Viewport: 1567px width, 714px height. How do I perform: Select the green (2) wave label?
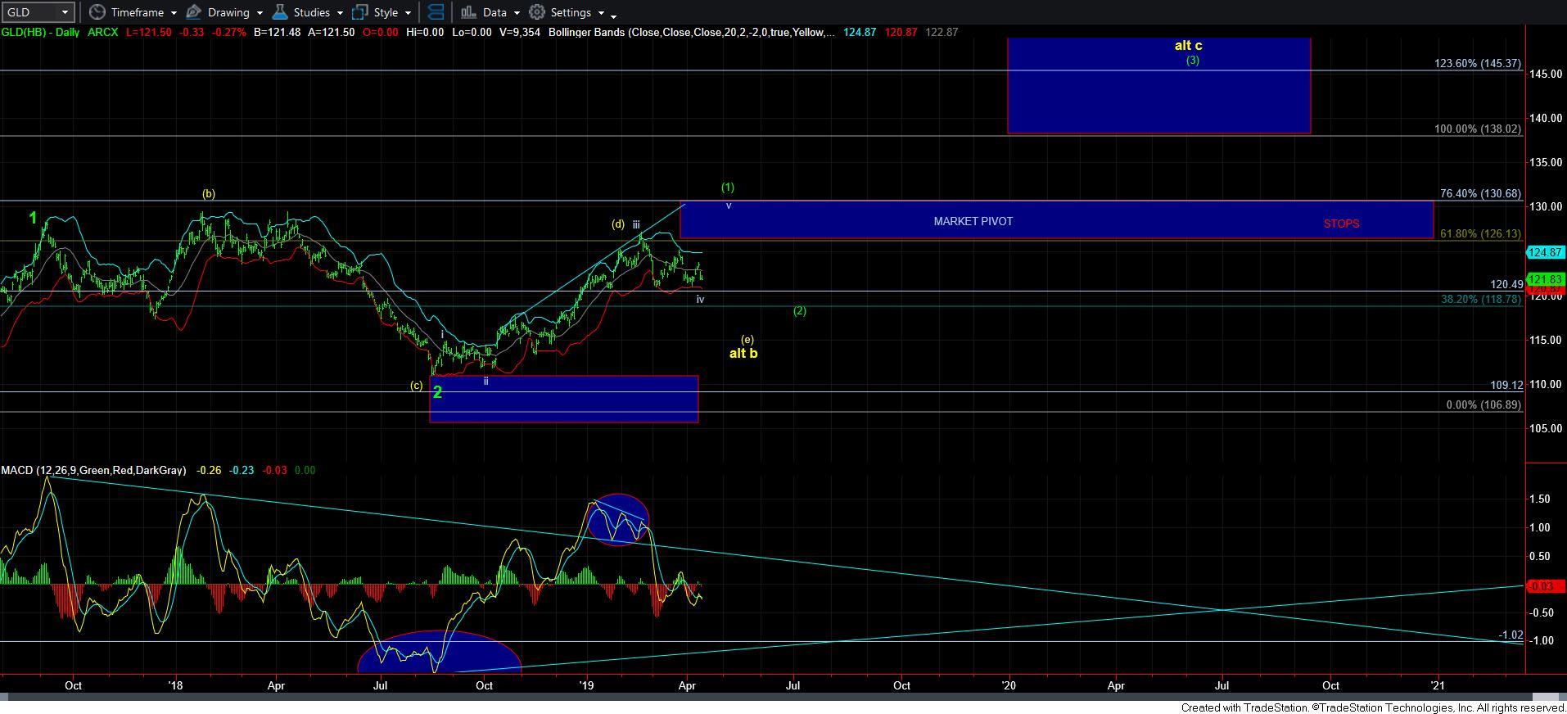[800, 310]
